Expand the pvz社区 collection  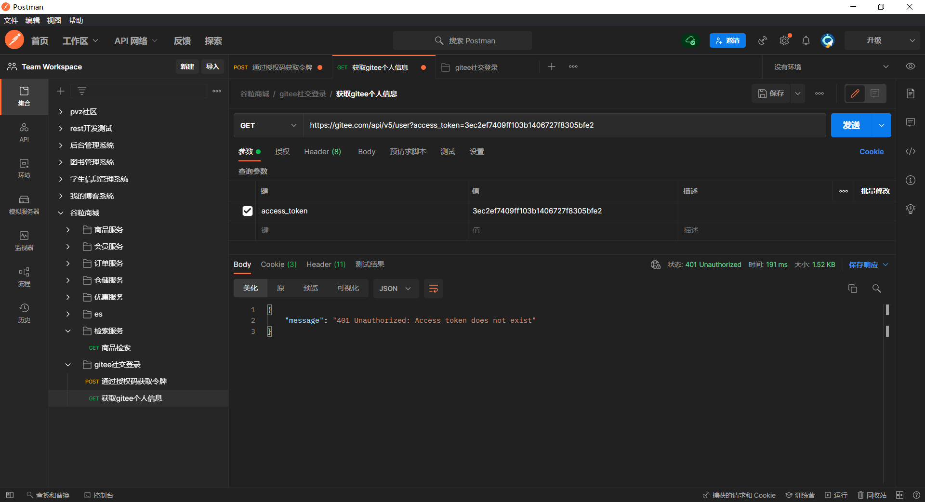pos(61,112)
